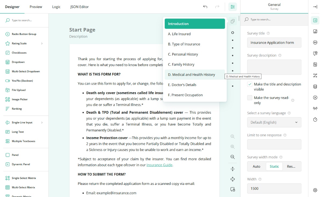Go to C. Personal History page
322x197 pixels.
[x=195, y=54]
